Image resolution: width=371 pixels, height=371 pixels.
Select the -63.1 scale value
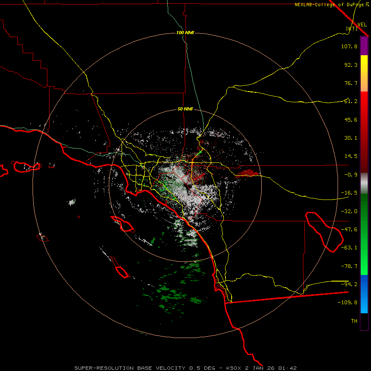point(349,248)
